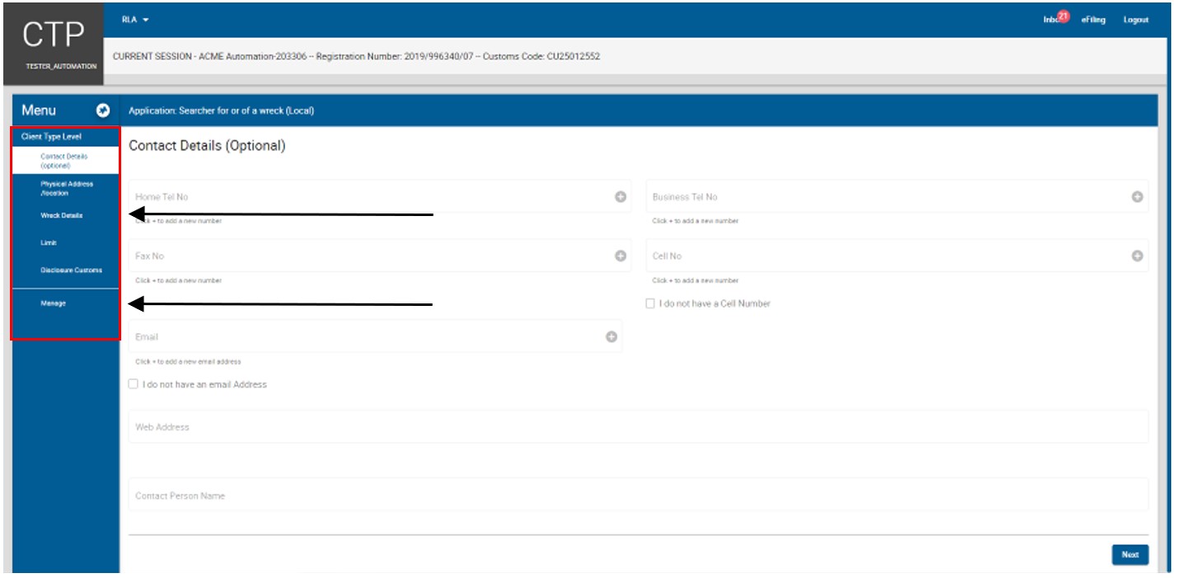Tick 'I do not have a Cell Number'
The width and height of the screenshot is (1177, 578).
click(650, 303)
